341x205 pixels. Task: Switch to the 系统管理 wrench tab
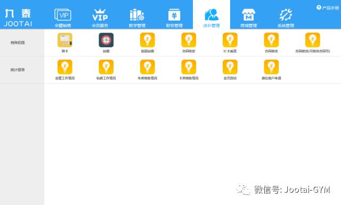pos(286,18)
